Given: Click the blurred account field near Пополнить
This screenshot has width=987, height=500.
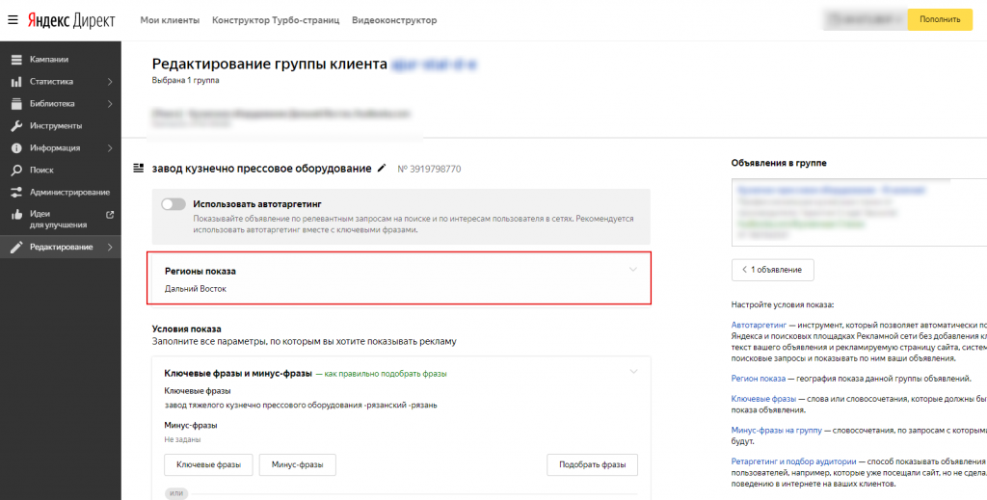Looking at the screenshot, I should tap(865, 19).
